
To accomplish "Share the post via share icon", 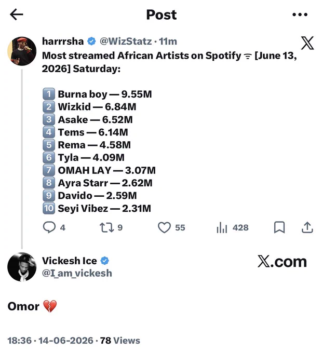I will (307, 227).
